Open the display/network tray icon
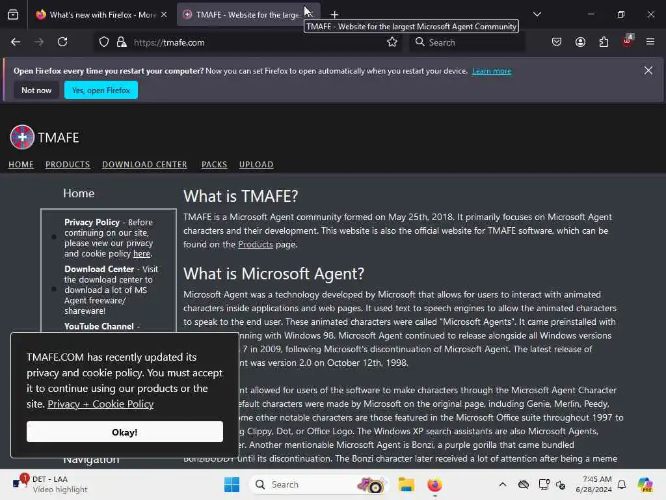This screenshot has height=500, width=666. coord(543,484)
